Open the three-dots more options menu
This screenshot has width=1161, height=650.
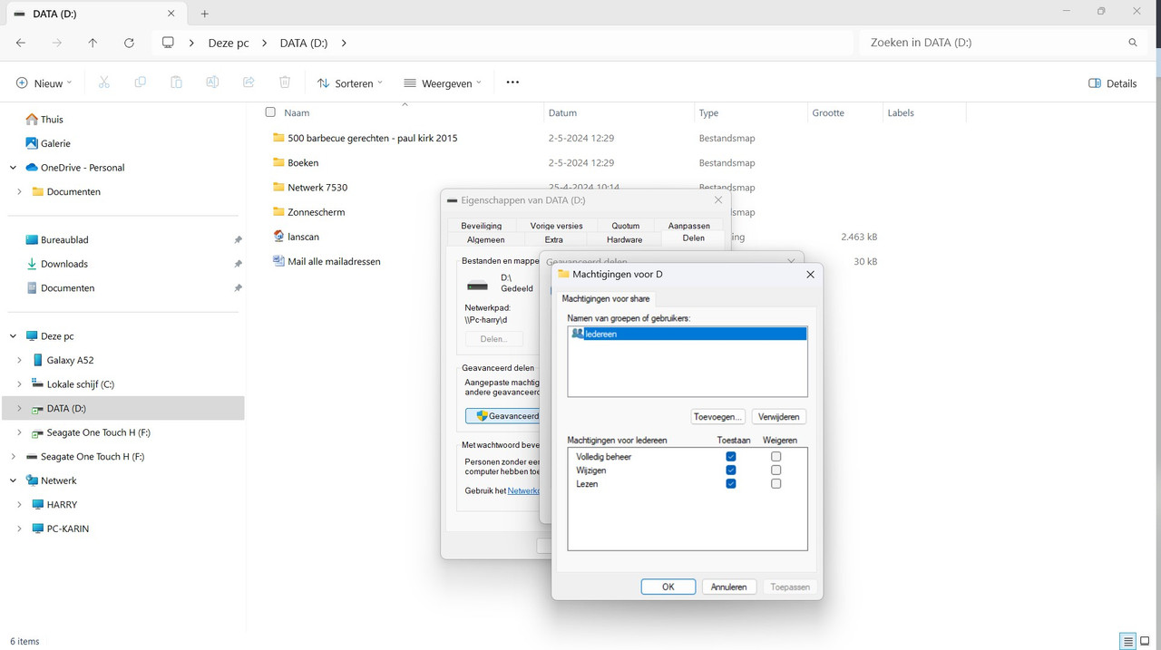[512, 82]
